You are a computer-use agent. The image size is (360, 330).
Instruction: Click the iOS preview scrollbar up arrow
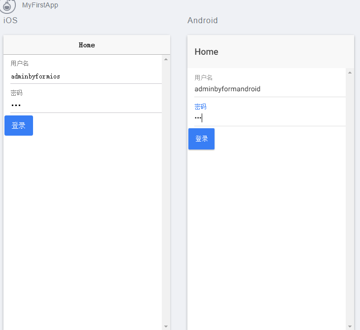166,59
